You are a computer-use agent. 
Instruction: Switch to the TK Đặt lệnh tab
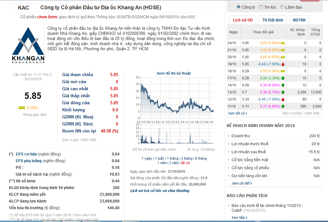tap(273, 20)
